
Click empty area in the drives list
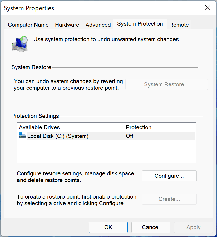tap(106, 152)
